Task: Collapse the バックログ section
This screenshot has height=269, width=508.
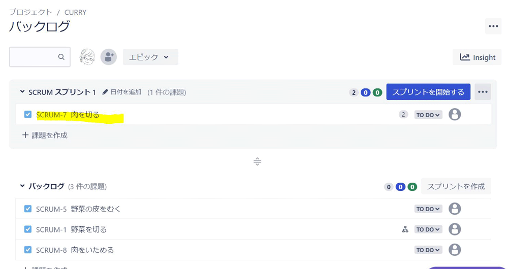Action: (22, 186)
